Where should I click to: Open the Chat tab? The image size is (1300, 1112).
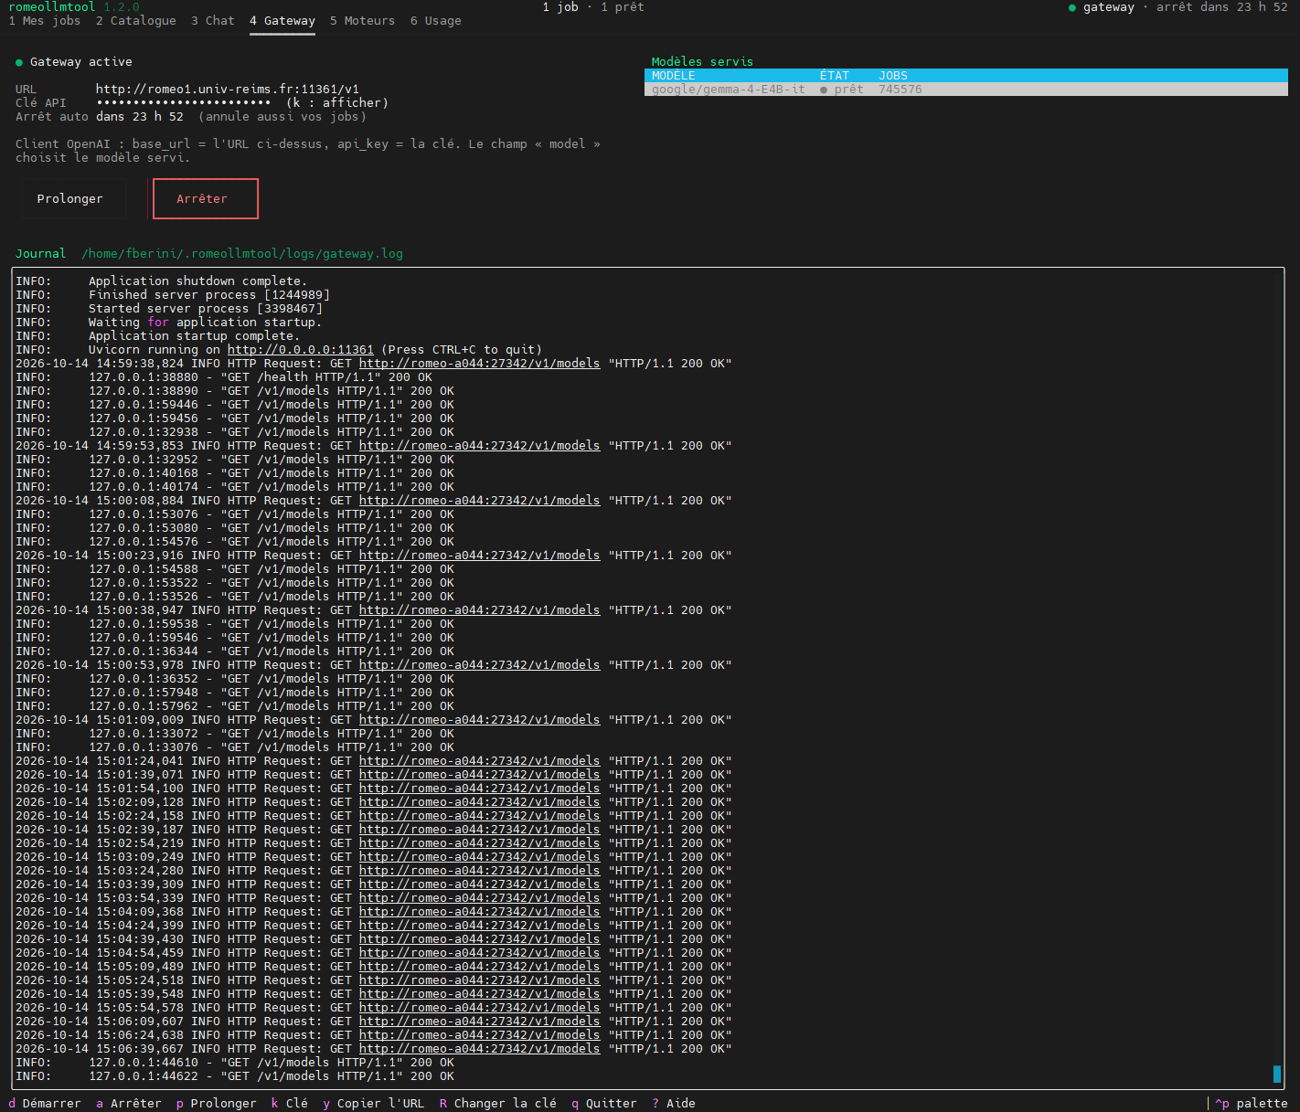[213, 21]
